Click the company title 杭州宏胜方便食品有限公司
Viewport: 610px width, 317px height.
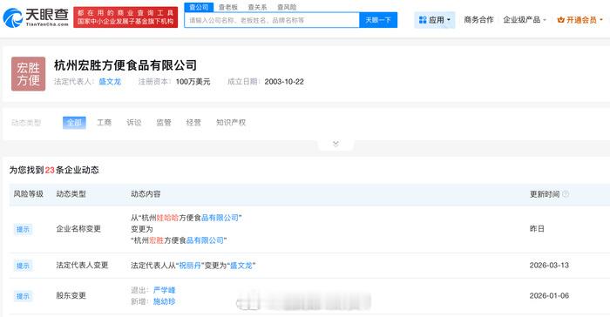[125, 65]
